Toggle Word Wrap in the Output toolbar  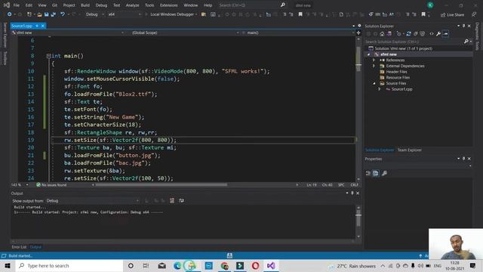point(181,201)
